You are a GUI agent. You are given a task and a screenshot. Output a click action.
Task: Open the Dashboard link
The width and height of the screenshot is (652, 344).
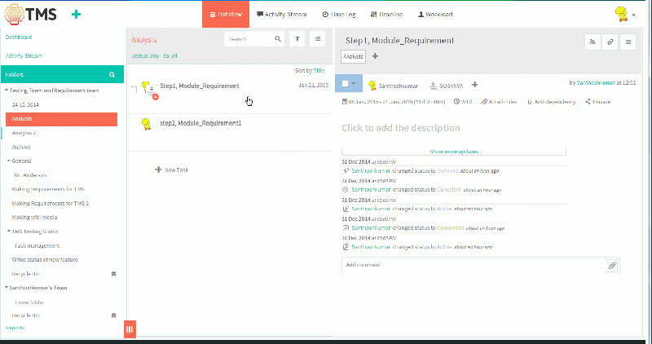click(18, 37)
